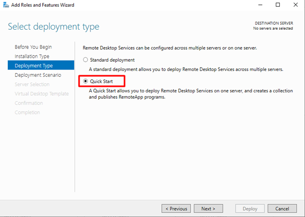Open the Installation Type step

pyautogui.click(x=32, y=56)
